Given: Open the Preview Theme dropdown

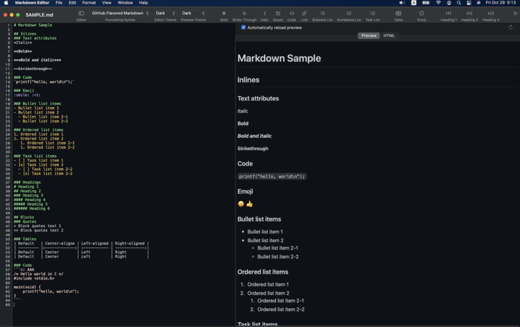Looking at the screenshot, I should tap(193, 13).
